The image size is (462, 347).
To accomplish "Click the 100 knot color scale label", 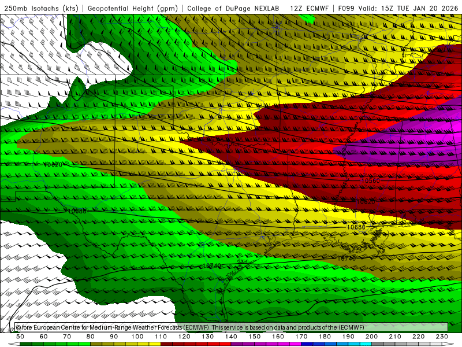I will [137, 337].
